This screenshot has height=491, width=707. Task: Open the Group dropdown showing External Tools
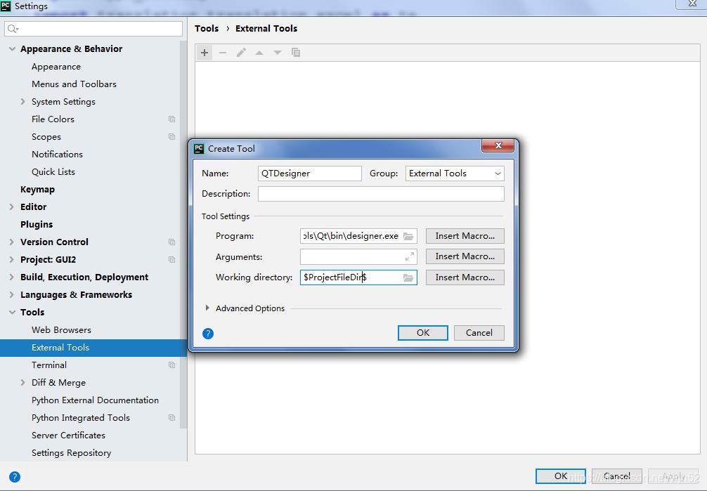[455, 174]
